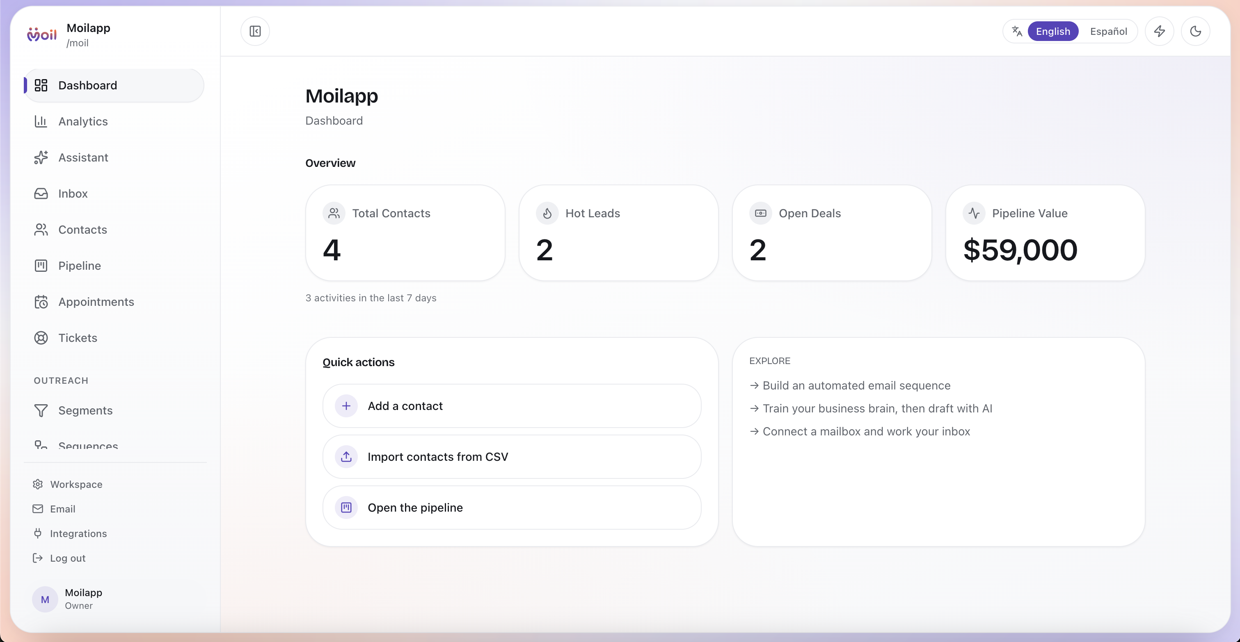Open Email settings link
Image resolution: width=1240 pixels, height=642 pixels.
tap(63, 509)
